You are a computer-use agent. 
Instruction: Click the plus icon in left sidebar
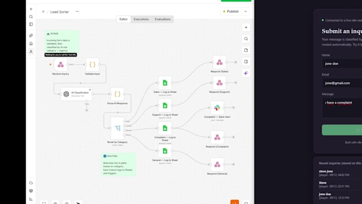[31, 9]
